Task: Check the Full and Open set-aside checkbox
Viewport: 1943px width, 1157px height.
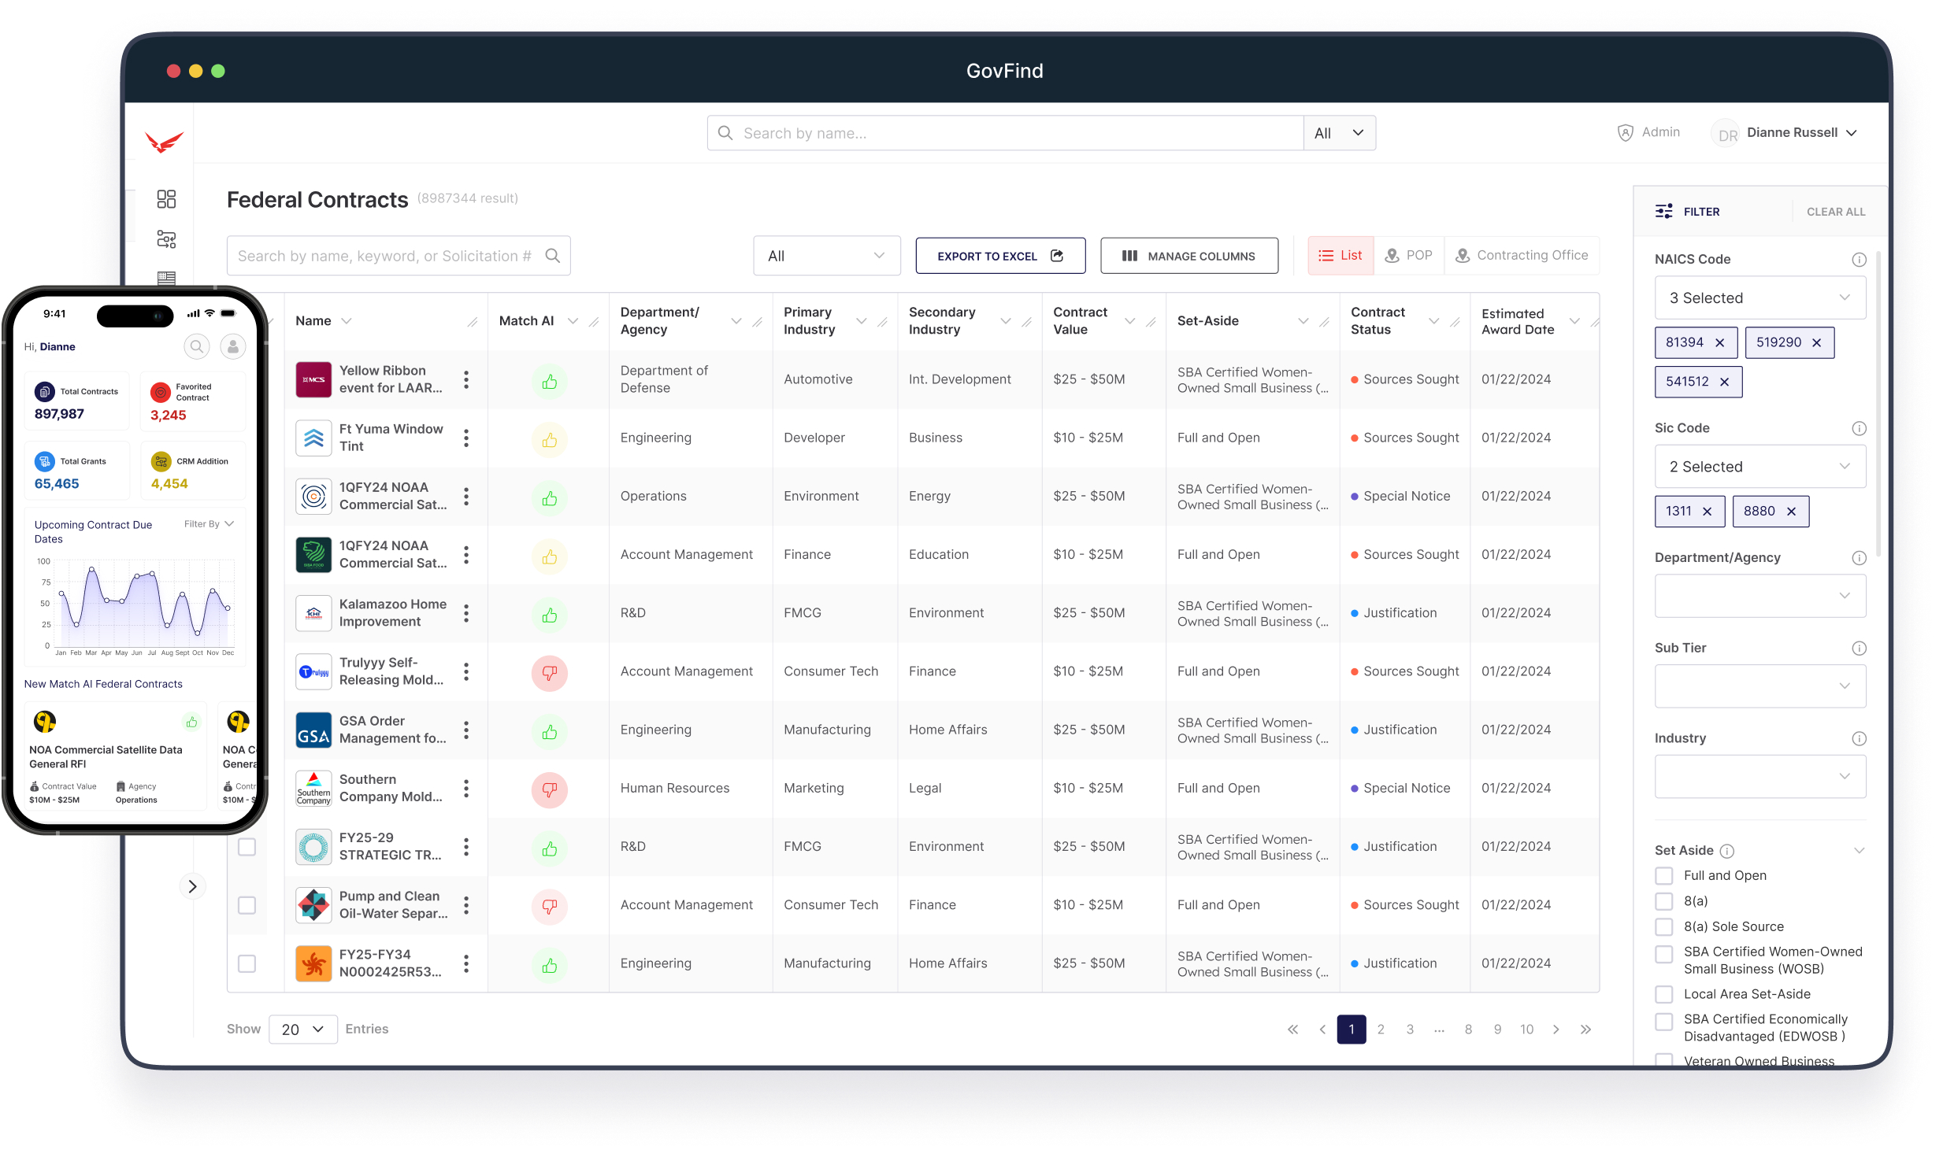Action: [1664, 876]
